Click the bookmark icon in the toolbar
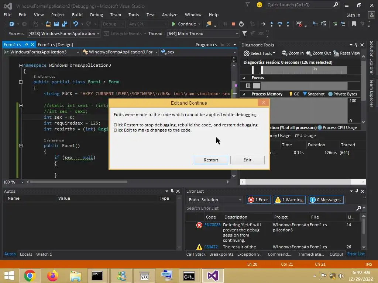 pyautogui.click(x=354, y=24)
